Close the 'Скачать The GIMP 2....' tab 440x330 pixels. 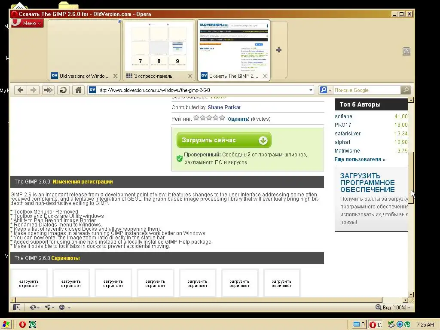(x=265, y=76)
